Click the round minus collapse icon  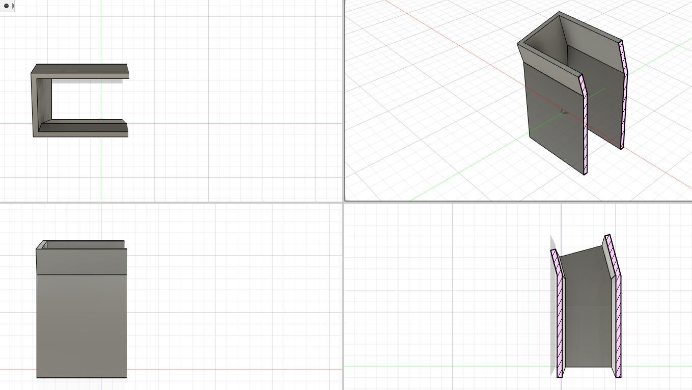pyautogui.click(x=6, y=6)
